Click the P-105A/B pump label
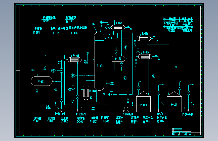Screen dimensions: 218x141 188,114
